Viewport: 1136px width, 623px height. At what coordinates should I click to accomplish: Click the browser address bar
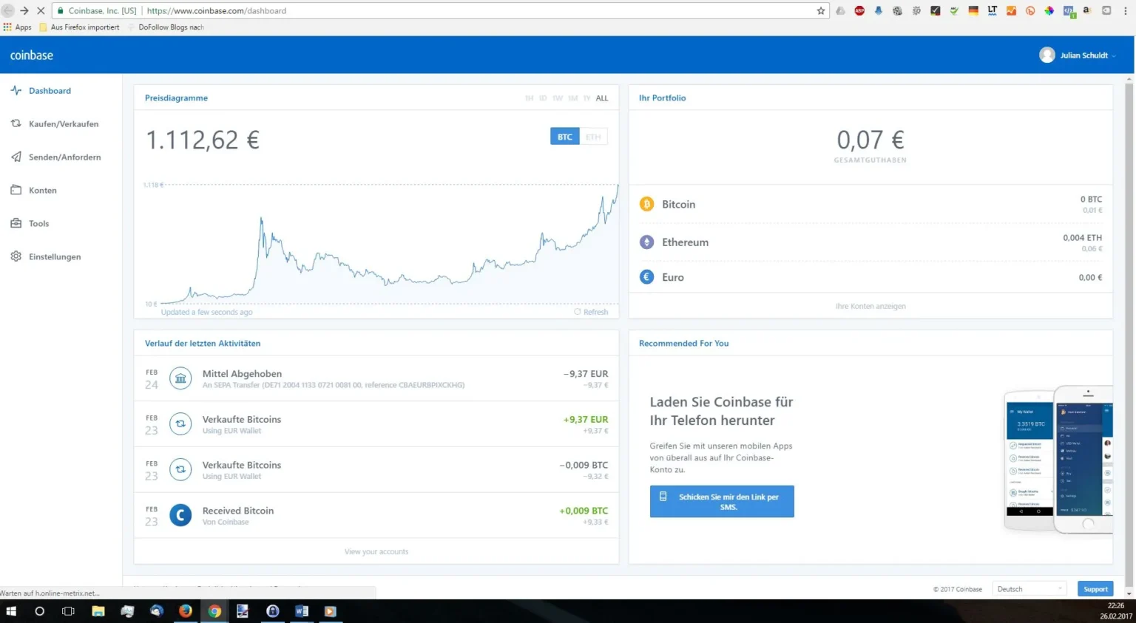pyautogui.click(x=444, y=11)
